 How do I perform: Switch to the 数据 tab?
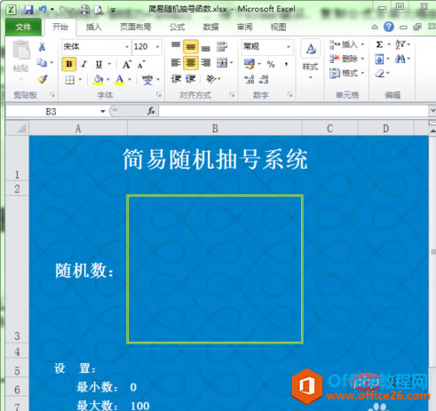[210, 28]
